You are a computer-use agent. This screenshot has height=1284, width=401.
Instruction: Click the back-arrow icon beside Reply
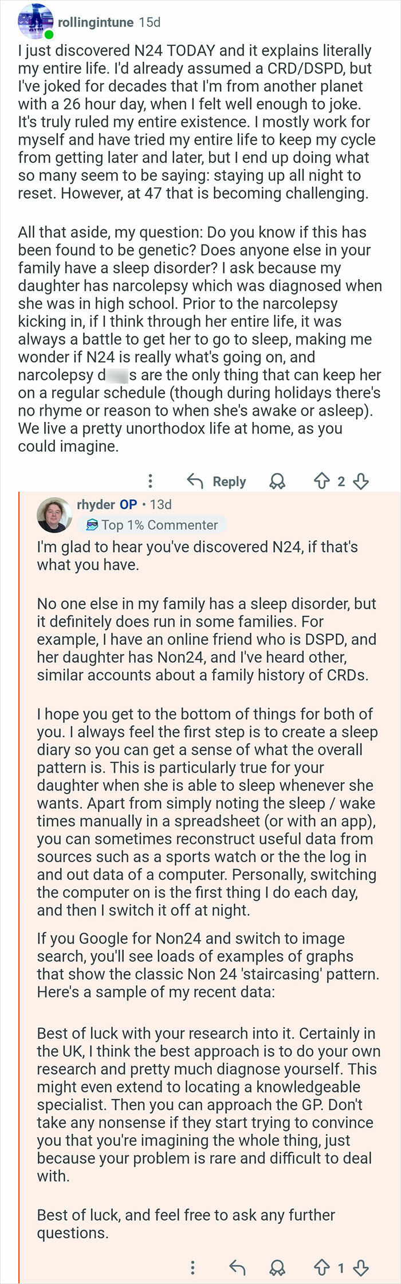coord(195,481)
